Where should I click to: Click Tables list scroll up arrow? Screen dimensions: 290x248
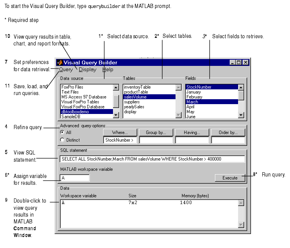179,87
